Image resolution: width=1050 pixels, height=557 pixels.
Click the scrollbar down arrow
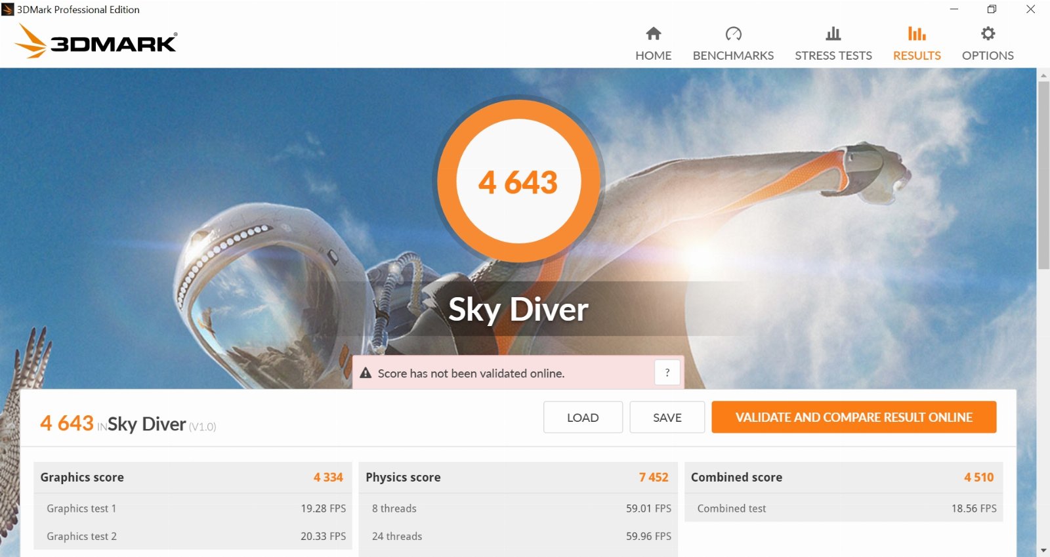pyautogui.click(x=1043, y=550)
